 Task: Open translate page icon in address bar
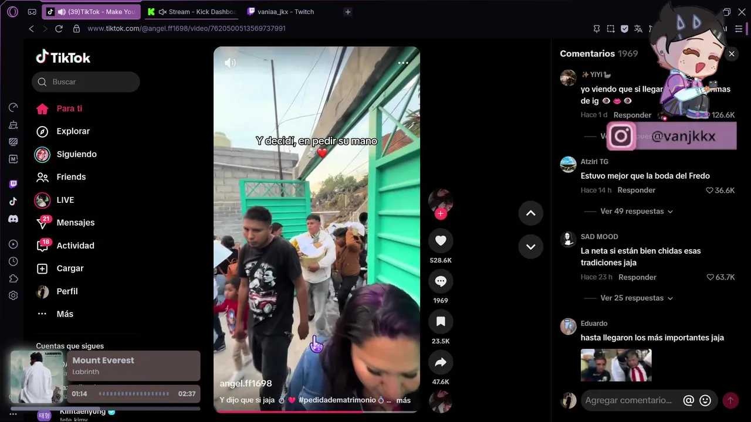coord(638,28)
